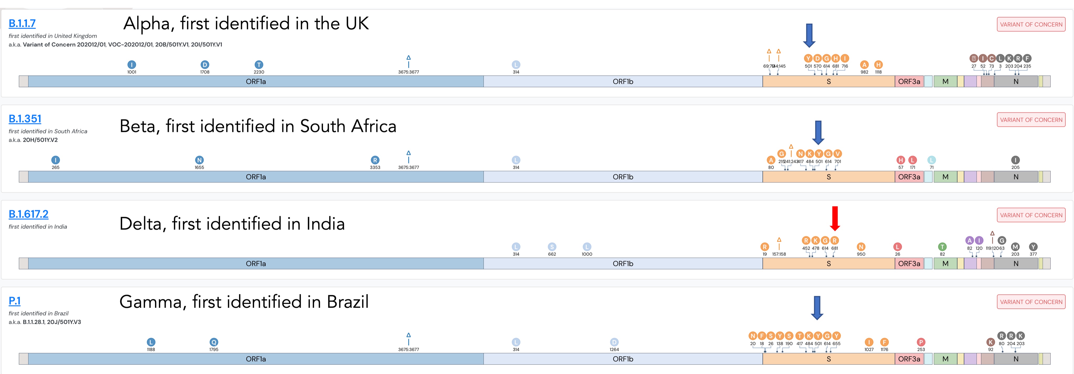Viewport: 1074px width, 374px height.
Task: Open the B.1.1.7 lineage link
Action: [x=22, y=23]
